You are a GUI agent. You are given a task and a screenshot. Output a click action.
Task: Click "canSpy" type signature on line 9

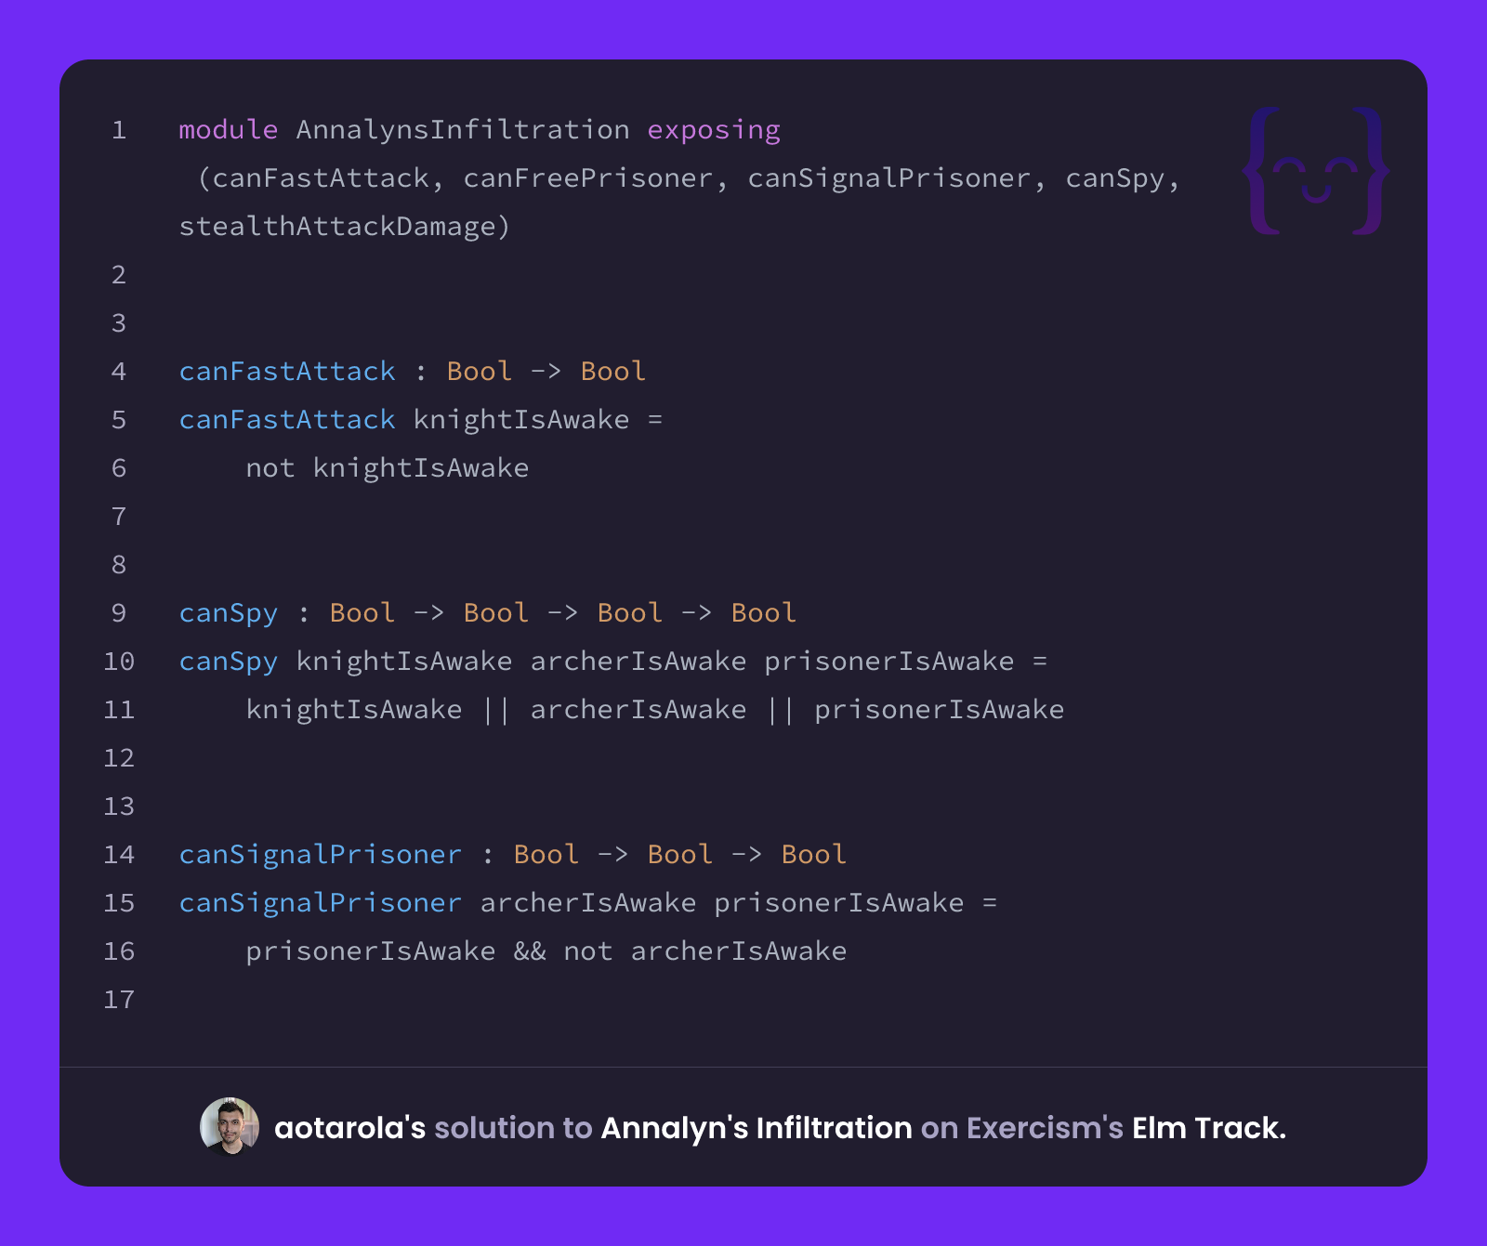pyautogui.click(x=229, y=613)
